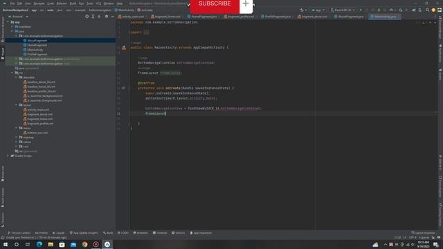The image size is (443, 249).
Task: Switch to AboutFragment.java editor tab
Action: click(349, 17)
